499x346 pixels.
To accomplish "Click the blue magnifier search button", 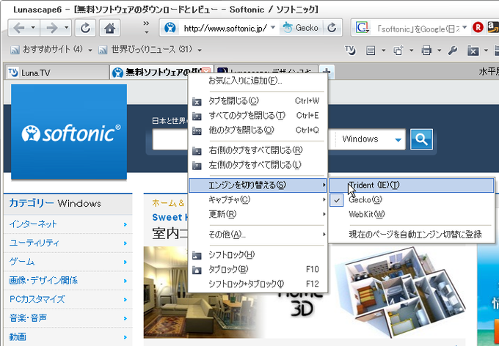I will coord(421,139).
